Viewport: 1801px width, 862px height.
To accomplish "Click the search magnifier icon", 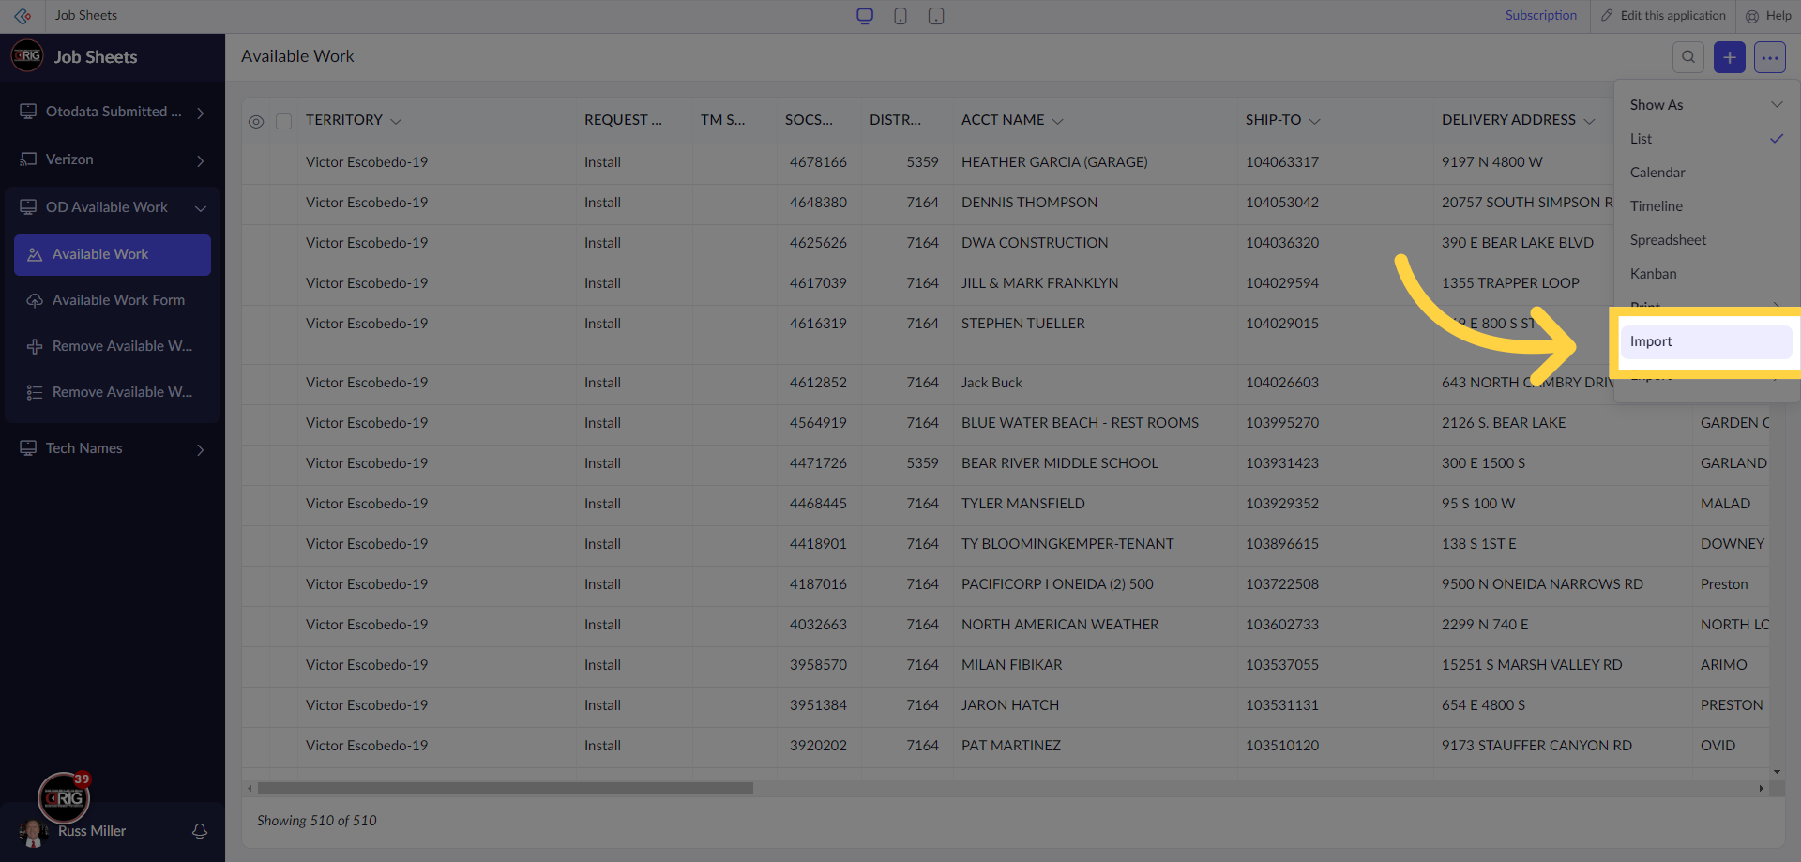I will click(x=1688, y=57).
